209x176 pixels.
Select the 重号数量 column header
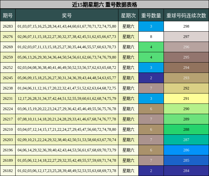click(x=151, y=15)
